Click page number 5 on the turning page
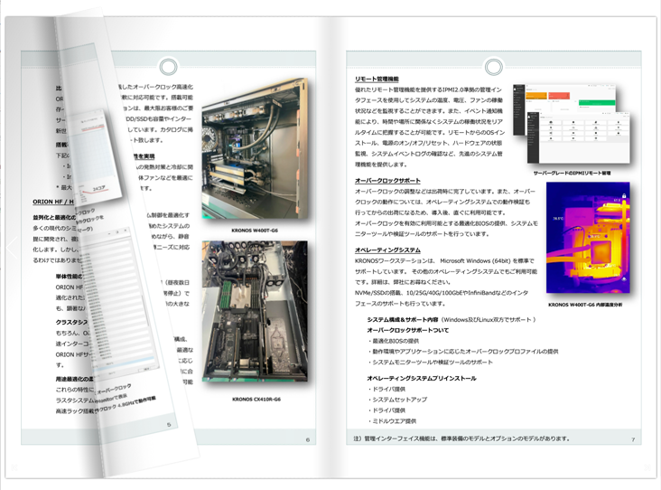 click(169, 425)
